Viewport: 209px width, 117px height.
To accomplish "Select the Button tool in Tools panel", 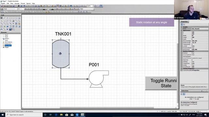I will (19, 18).
